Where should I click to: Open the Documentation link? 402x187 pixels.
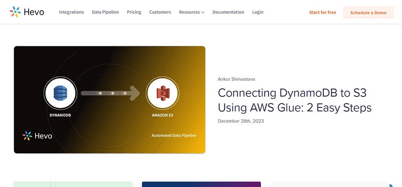(228, 12)
